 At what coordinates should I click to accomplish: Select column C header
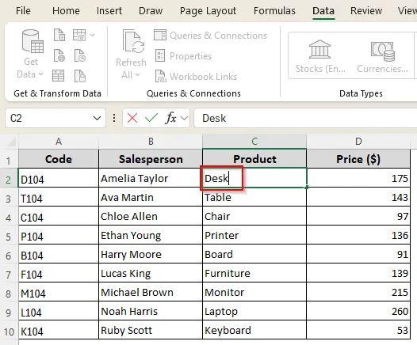click(254, 142)
